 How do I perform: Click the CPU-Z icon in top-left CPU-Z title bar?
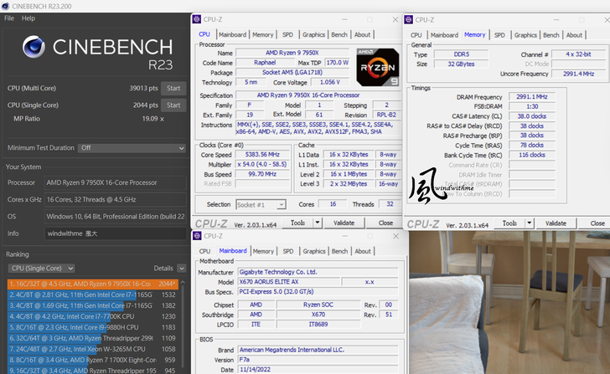(x=199, y=19)
